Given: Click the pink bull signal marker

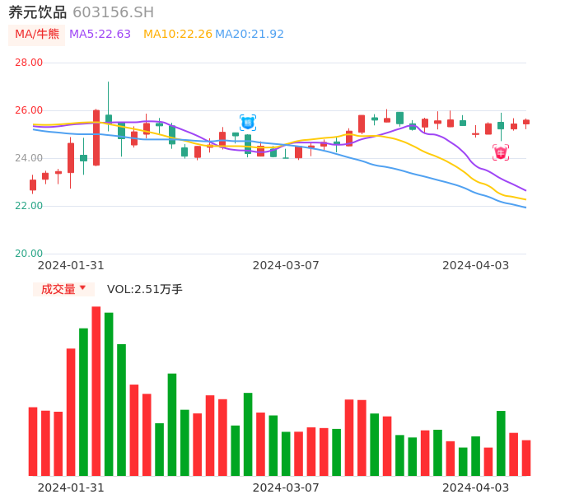Looking at the screenshot, I should (x=501, y=152).
